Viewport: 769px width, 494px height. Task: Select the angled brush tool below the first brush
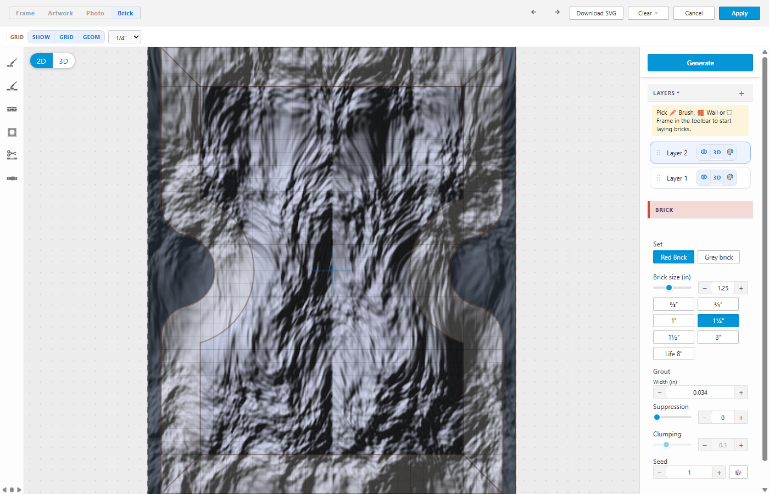point(12,86)
